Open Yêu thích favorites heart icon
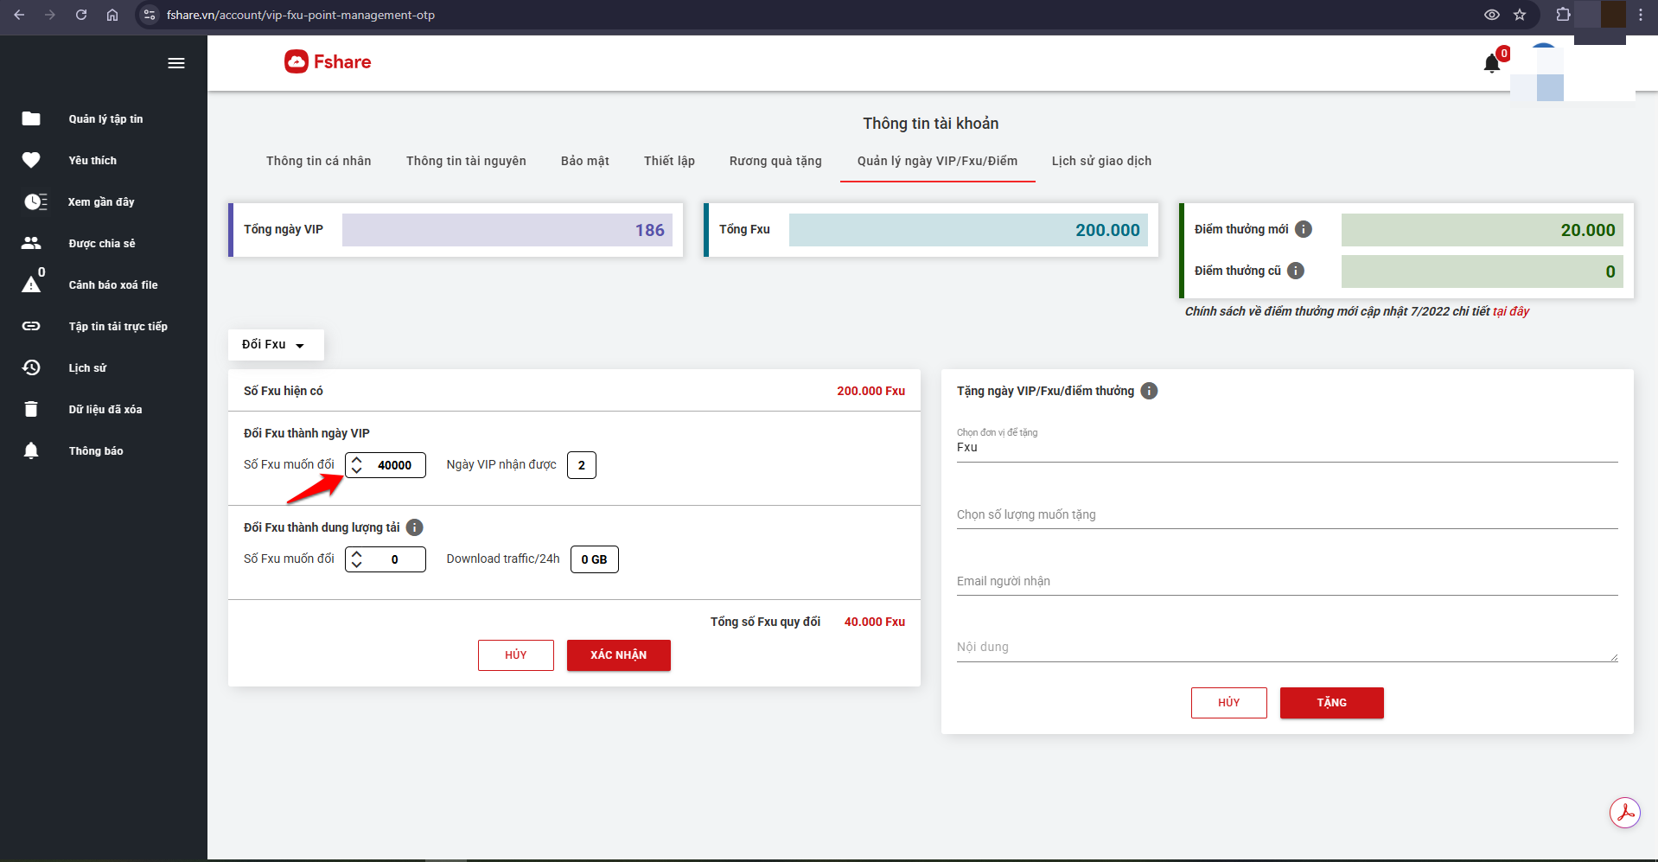This screenshot has width=1658, height=862. tap(31, 160)
